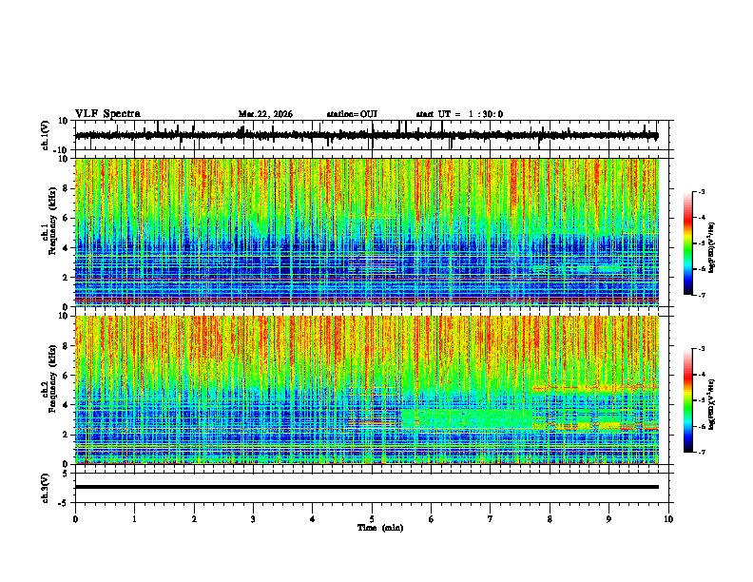Click the "4" kHz tick on ch.2 spectrogram
This screenshot has width=753, height=582.
point(67,405)
